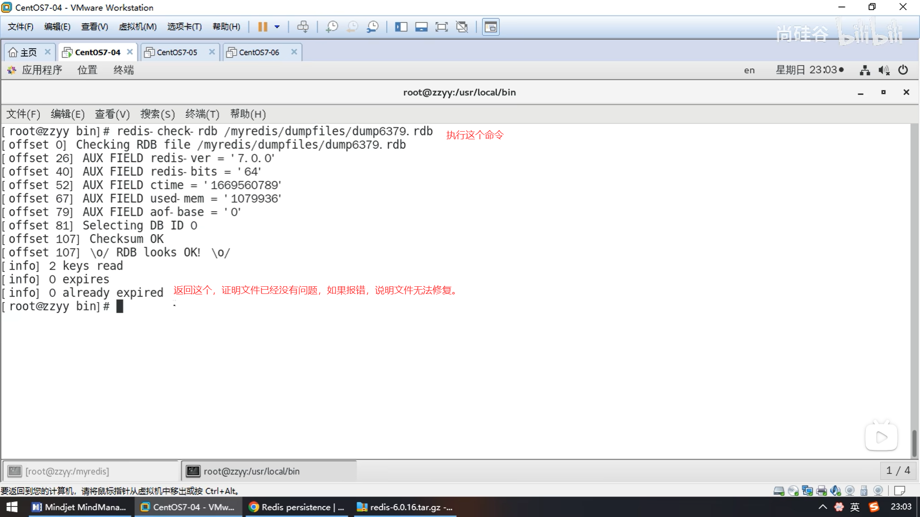This screenshot has height=517, width=920.
Task: Switch to the CentOS7-05 tab
Action: [177, 52]
